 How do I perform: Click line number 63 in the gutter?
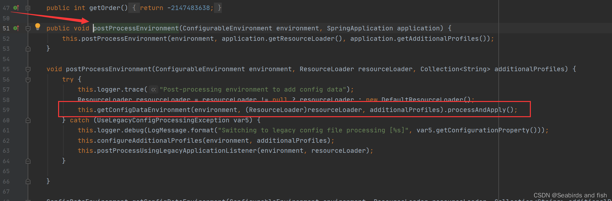(x=6, y=151)
